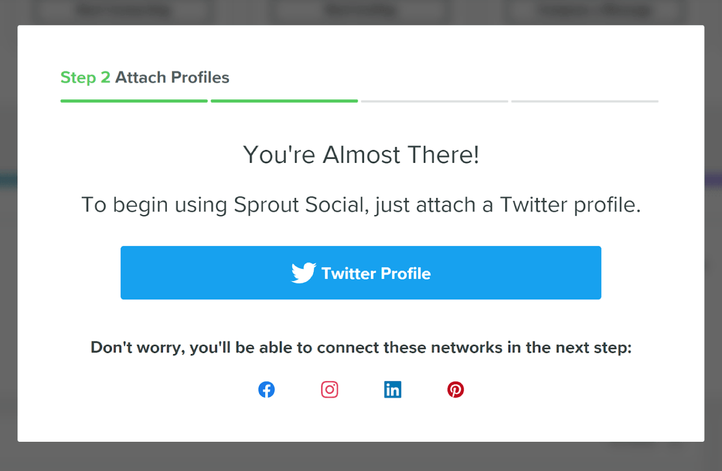Click the Facebook network icon

(x=266, y=389)
